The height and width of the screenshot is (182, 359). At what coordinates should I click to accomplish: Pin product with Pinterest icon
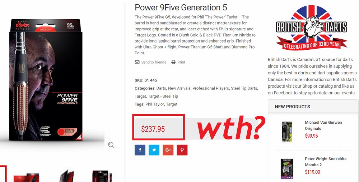182,150
